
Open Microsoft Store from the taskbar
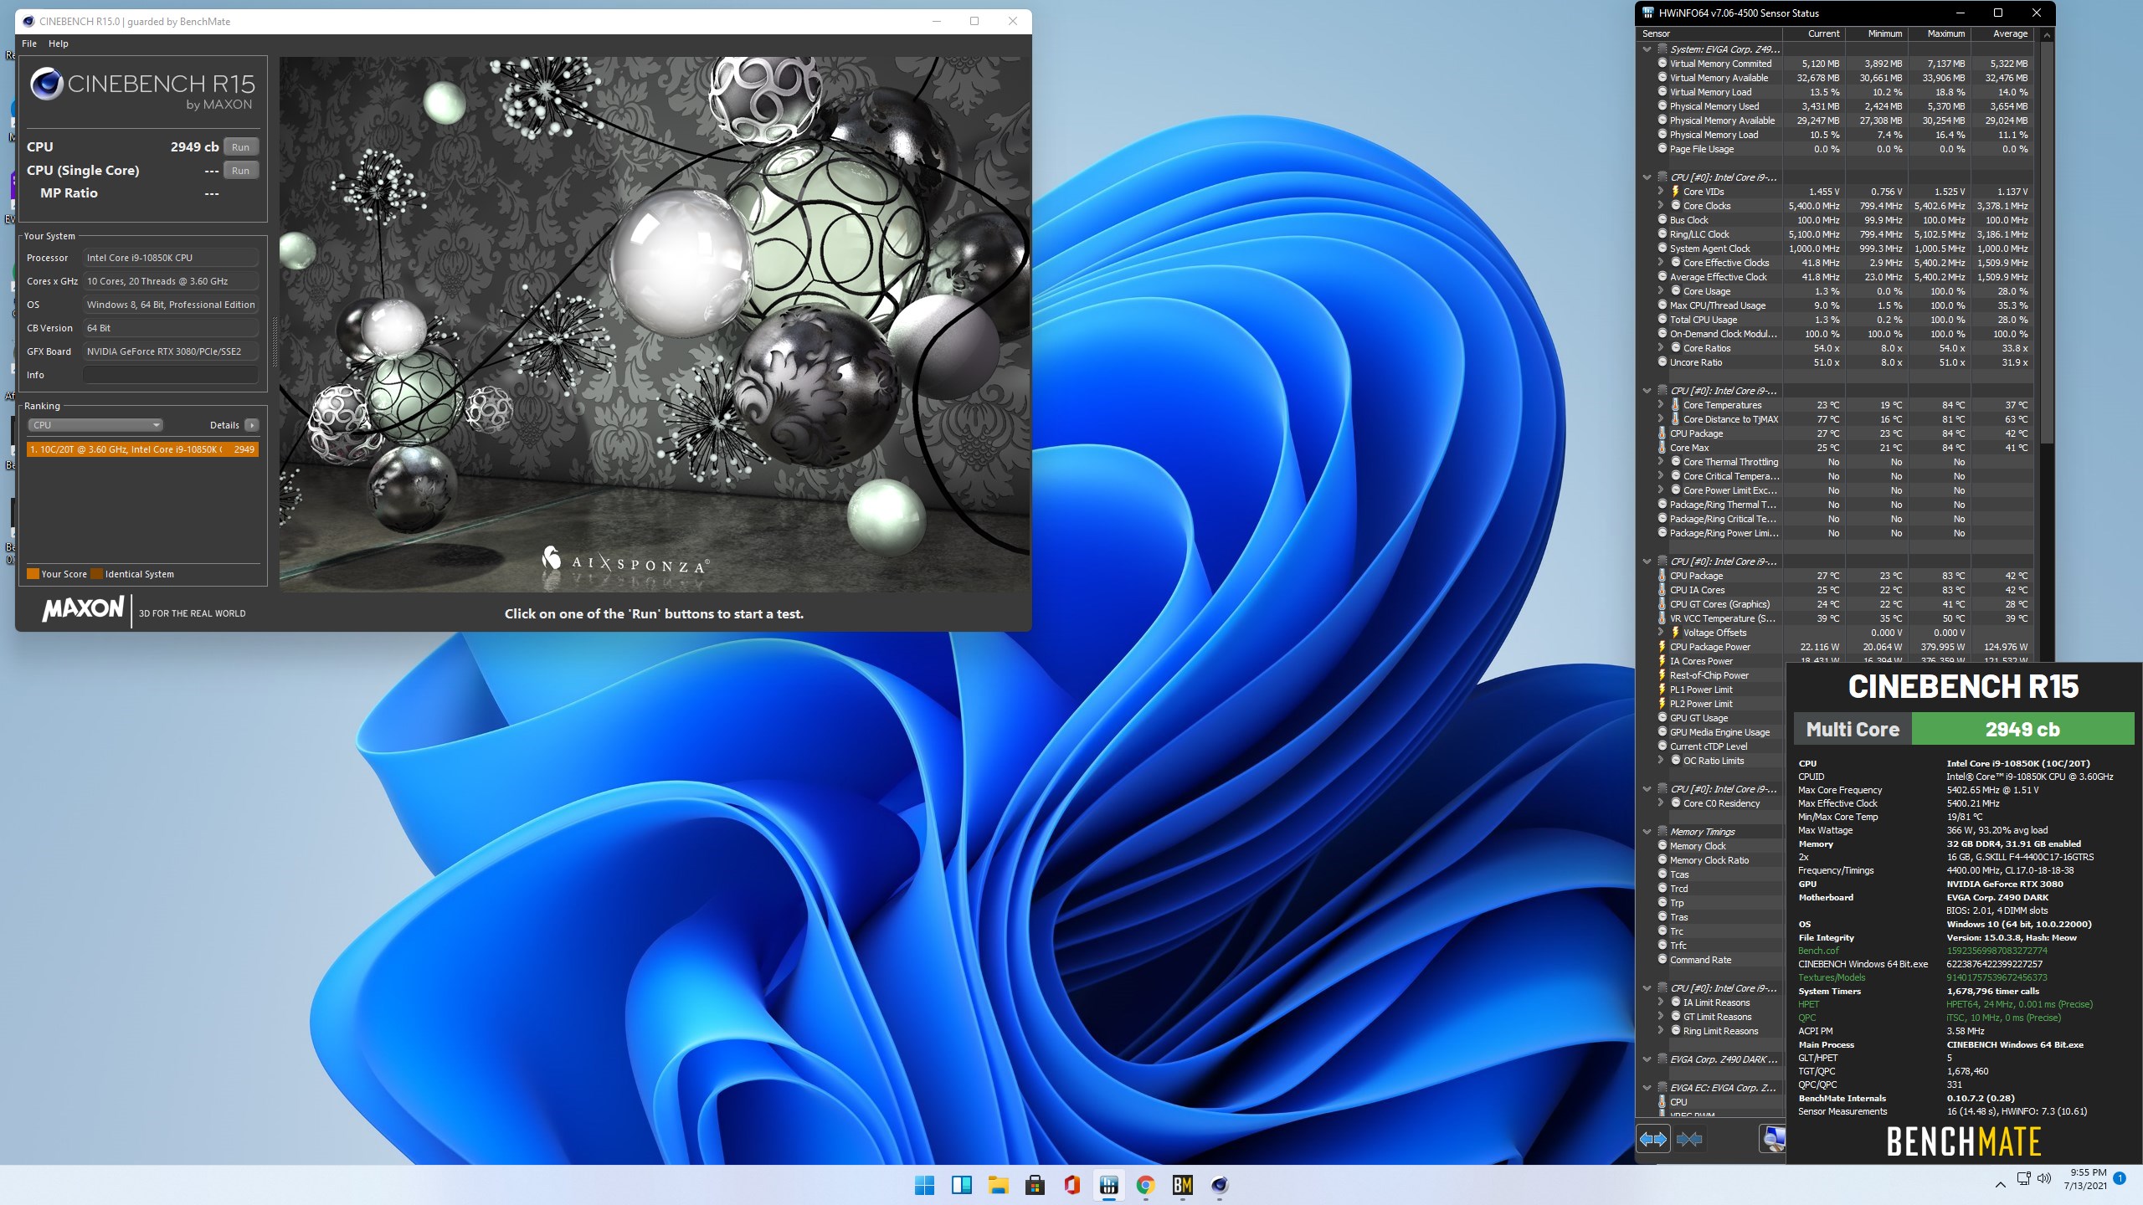(x=1036, y=1185)
